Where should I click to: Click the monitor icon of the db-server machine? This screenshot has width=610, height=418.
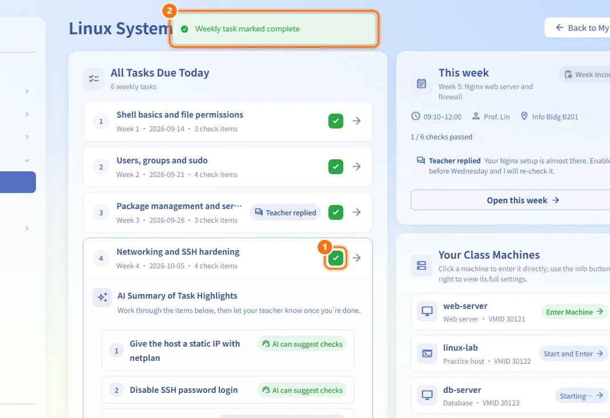tap(427, 396)
